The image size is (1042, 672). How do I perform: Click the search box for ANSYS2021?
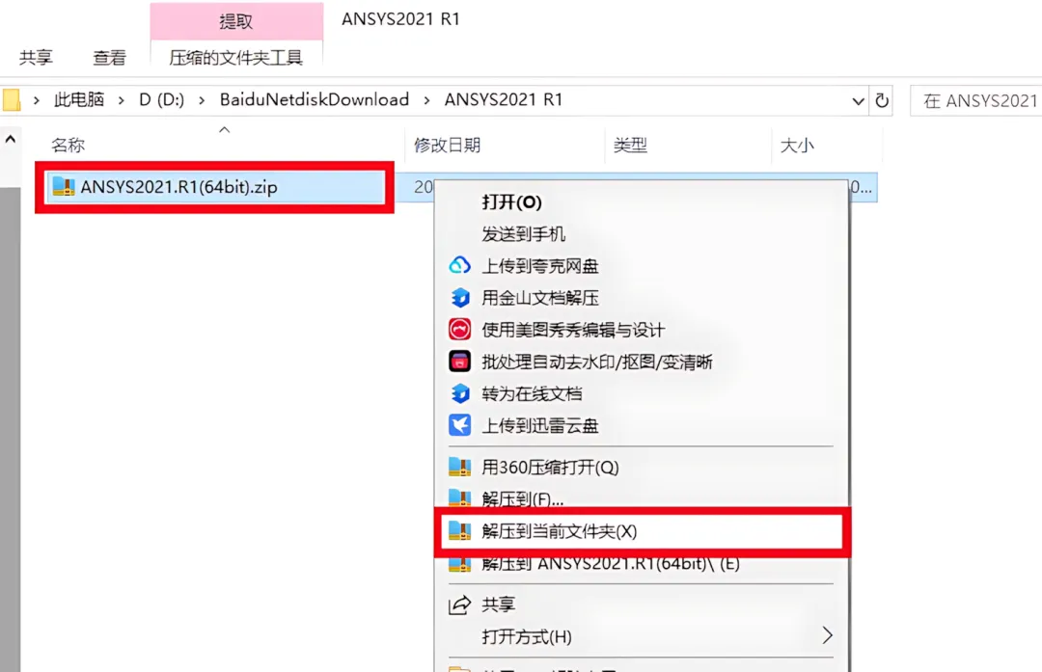[x=975, y=101]
